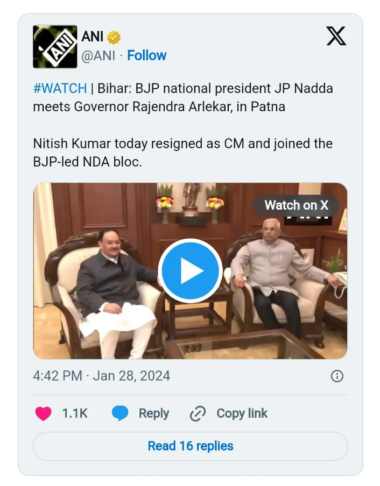Image resolution: width=380 pixels, height=486 pixels.
Task: Select the Copy link text
Action: (x=242, y=413)
